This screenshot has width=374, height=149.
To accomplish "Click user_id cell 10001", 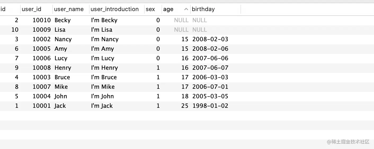I will pos(42,106).
